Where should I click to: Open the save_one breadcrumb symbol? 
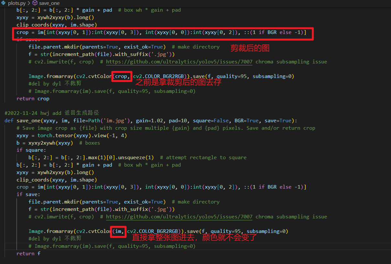pos(49,3)
